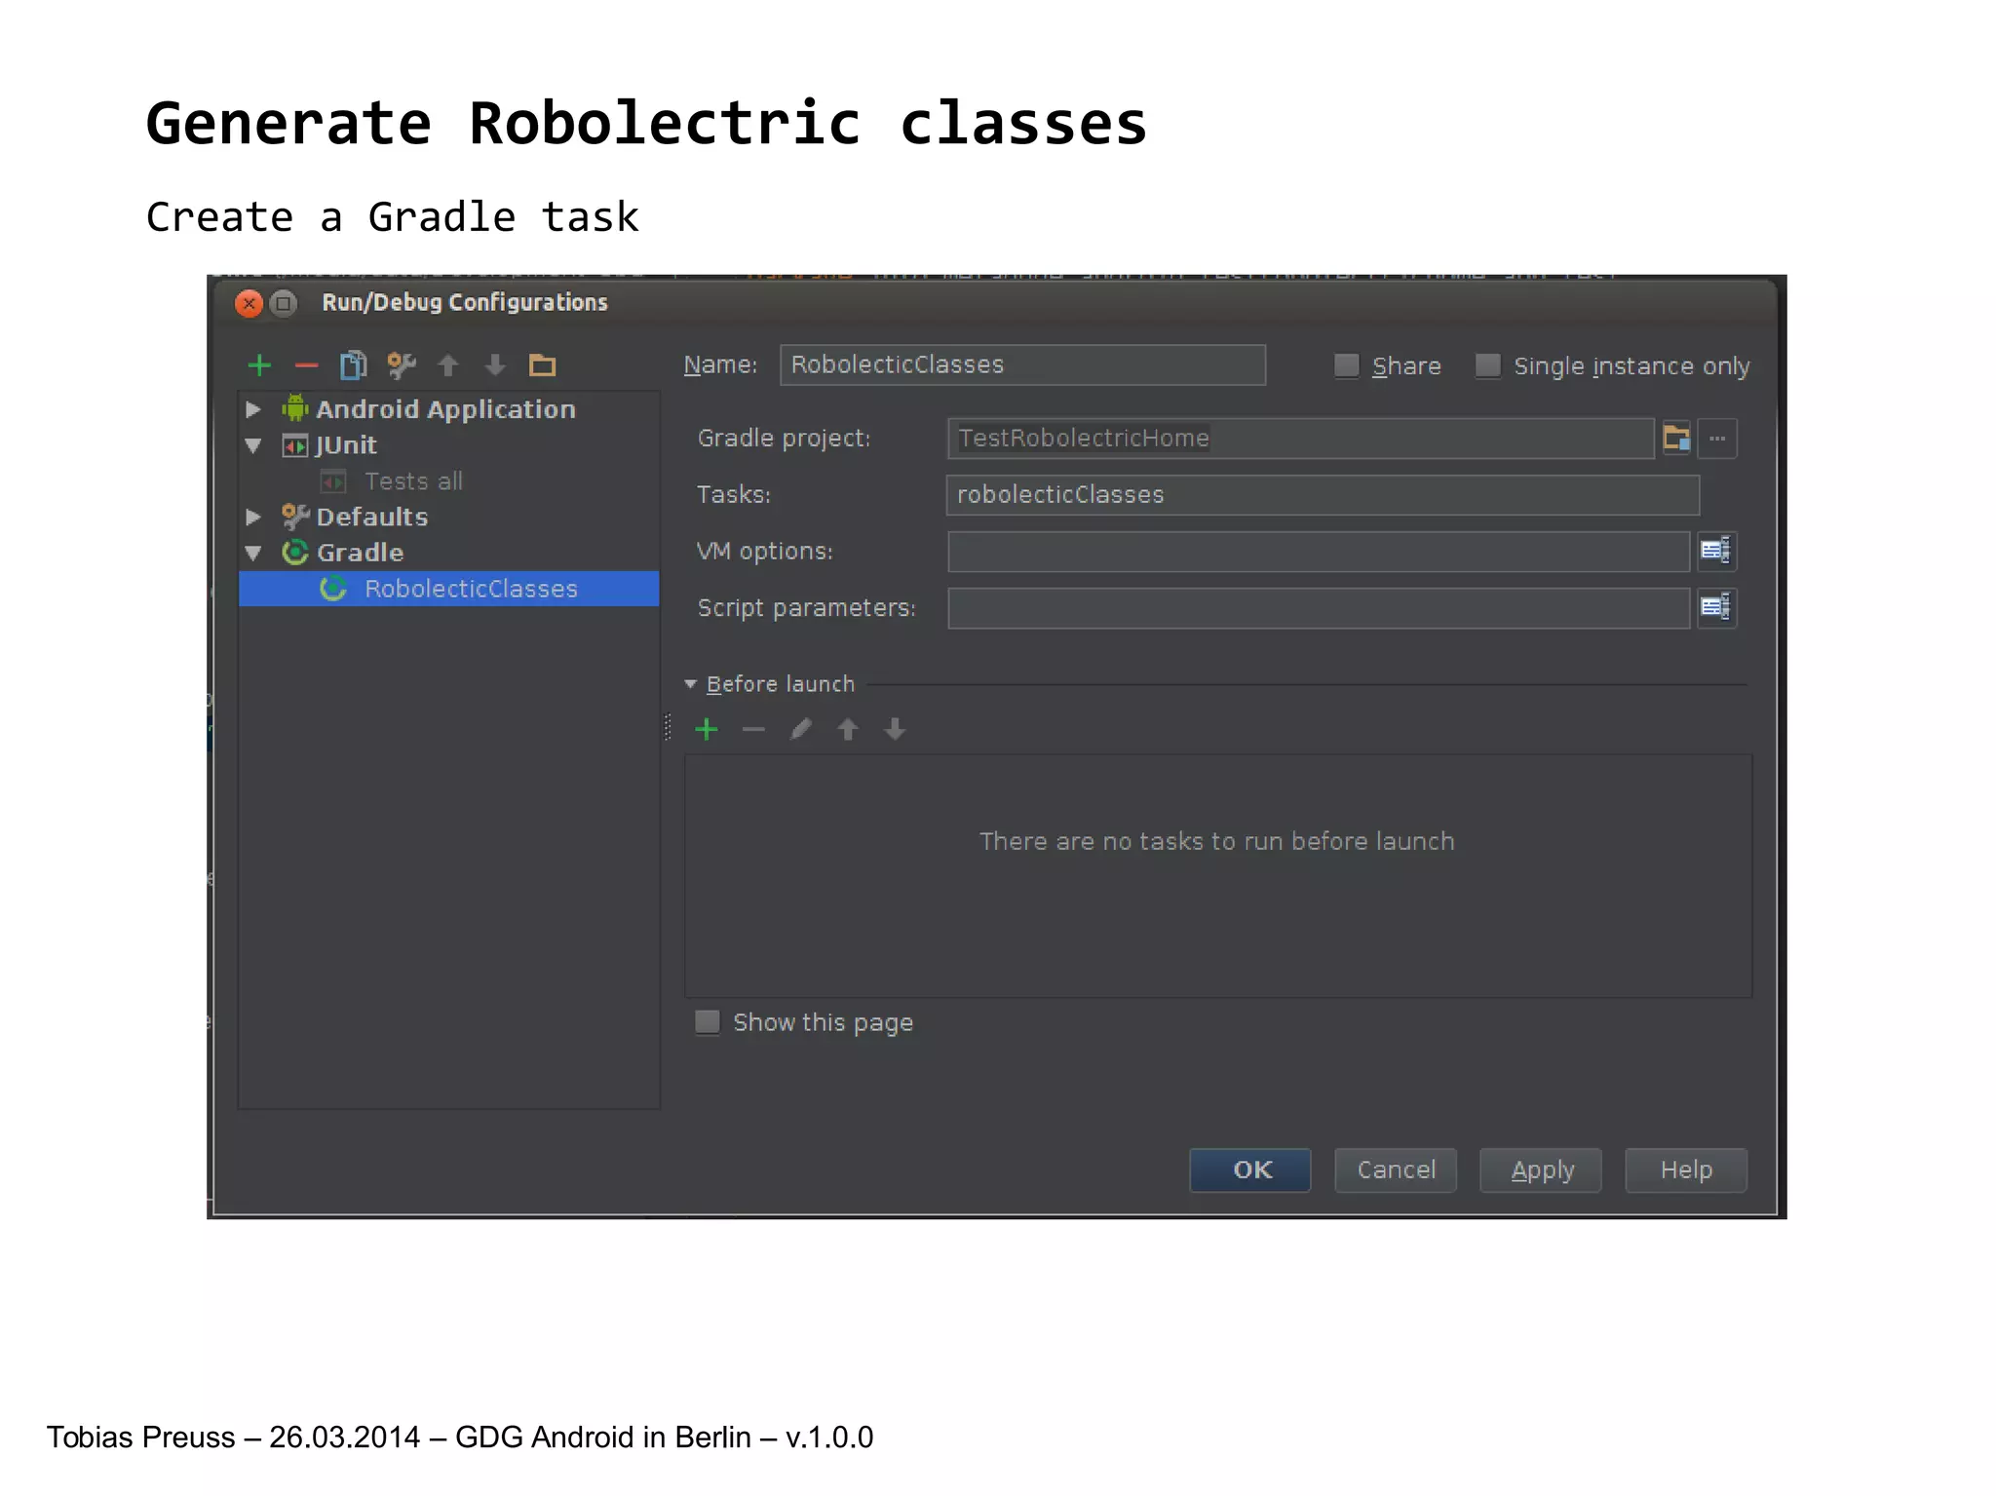The width and height of the screenshot is (1996, 1496).
Task: Confirm with the OK button
Action: click(1250, 1170)
